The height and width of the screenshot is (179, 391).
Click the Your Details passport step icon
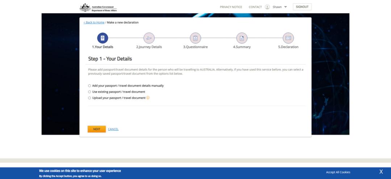coord(102,38)
